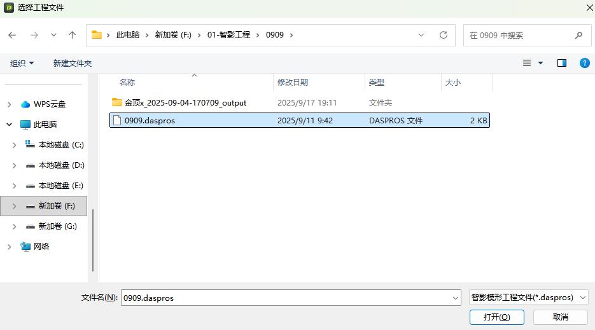This screenshot has height=330, width=595.
Task: Click 新建文件夹 button
Action: [73, 64]
